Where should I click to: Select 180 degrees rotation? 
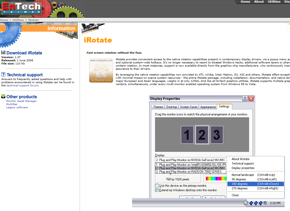coord(256,184)
